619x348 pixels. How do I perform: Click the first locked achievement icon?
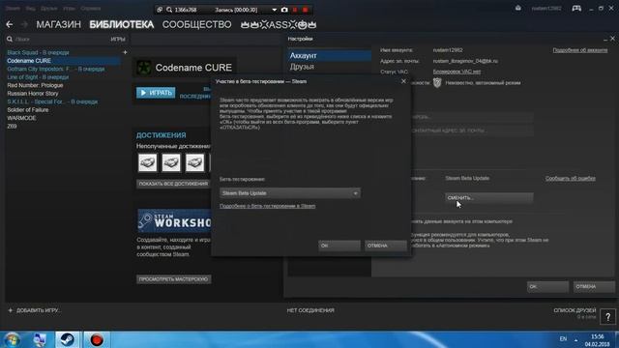[x=148, y=162]
